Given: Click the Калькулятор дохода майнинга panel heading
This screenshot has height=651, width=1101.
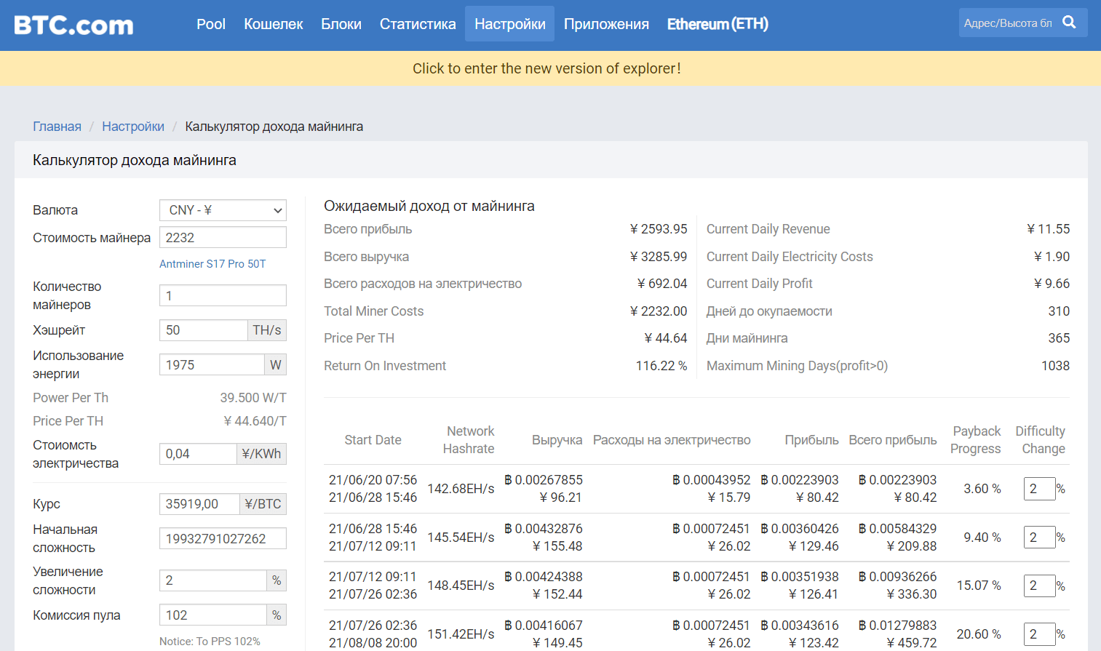Looking at the screenshot, I should coord(135,160).
